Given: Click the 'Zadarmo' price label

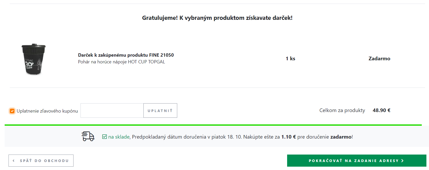Looking at the screenshot, I should pyautogui.click(x=379, y=58).
